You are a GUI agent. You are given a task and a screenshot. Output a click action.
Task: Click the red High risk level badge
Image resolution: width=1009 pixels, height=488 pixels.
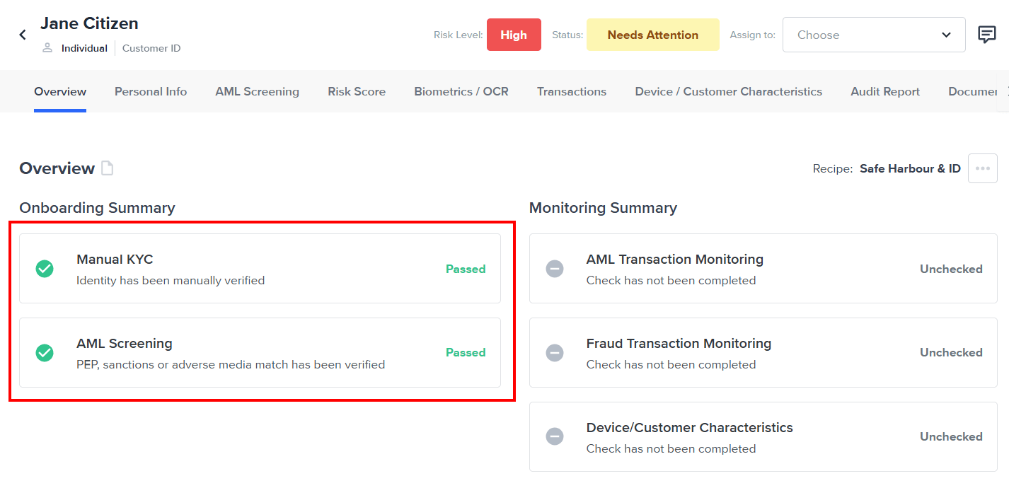click(514, 35)
